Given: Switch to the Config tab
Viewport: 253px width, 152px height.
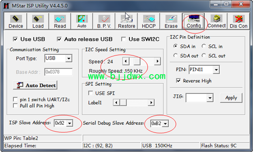Looking at the screenshot, I should point(193,21).
